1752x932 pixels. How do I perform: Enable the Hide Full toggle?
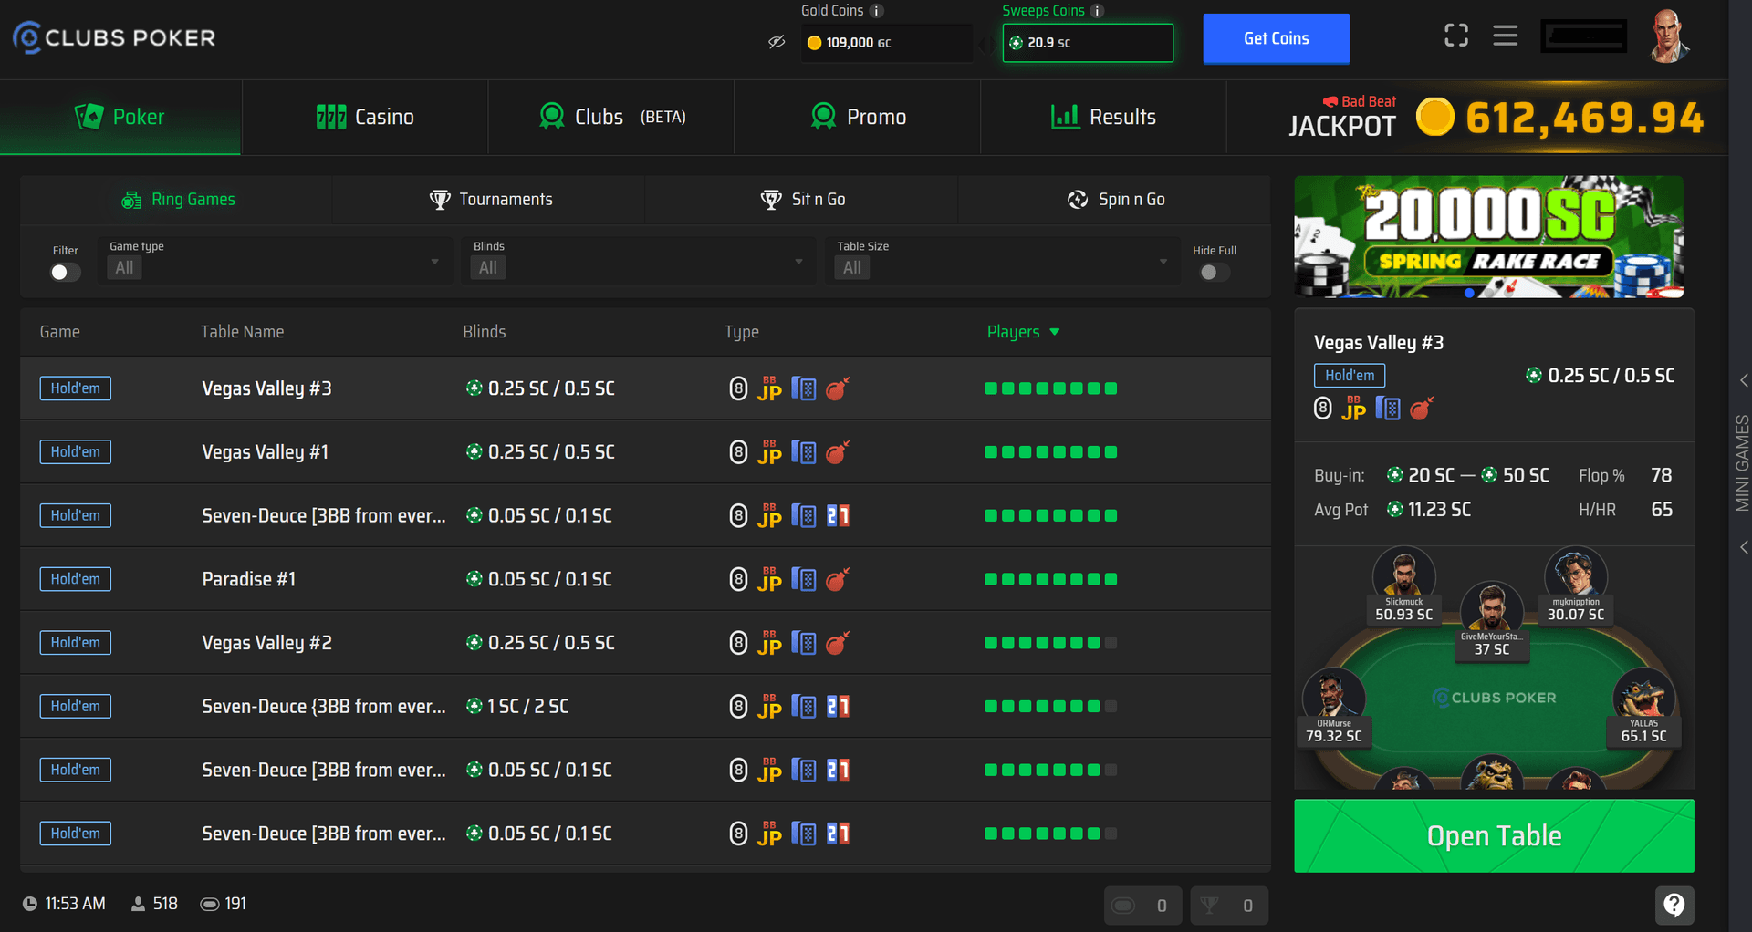(x=1215, y=273)
